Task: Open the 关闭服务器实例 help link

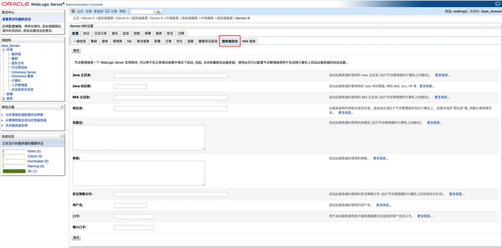Action: pos(16,125)
